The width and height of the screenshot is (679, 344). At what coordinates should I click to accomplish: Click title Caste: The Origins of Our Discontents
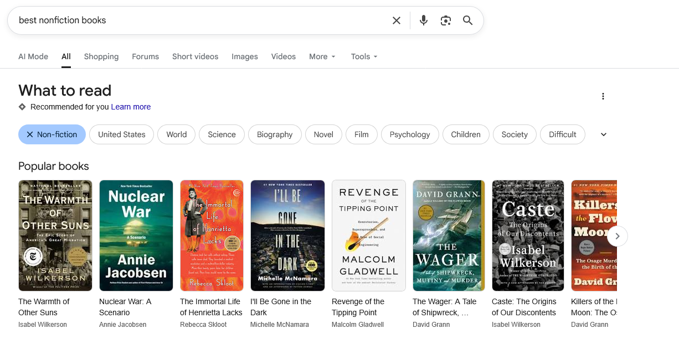tap(524, 307)
